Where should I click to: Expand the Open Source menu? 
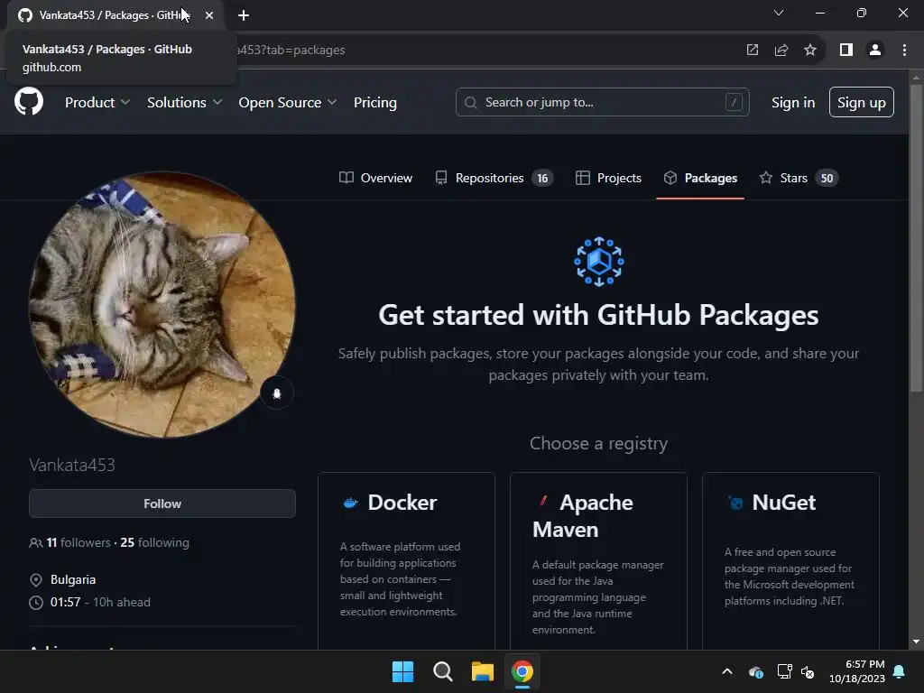pos(288,103)
